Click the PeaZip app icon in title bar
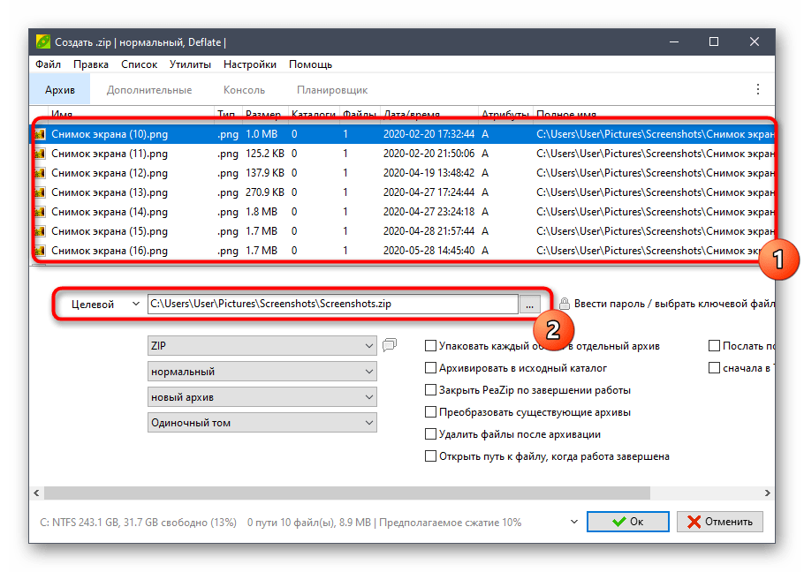 click(42, 41)
